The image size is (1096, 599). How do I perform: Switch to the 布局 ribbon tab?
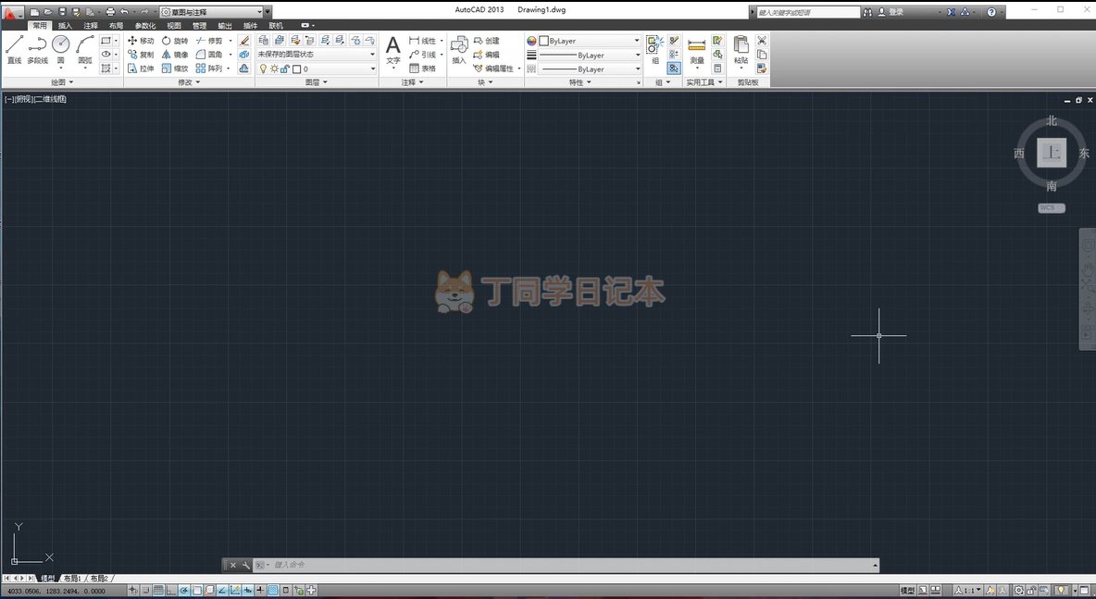click(x=116, y=26)
